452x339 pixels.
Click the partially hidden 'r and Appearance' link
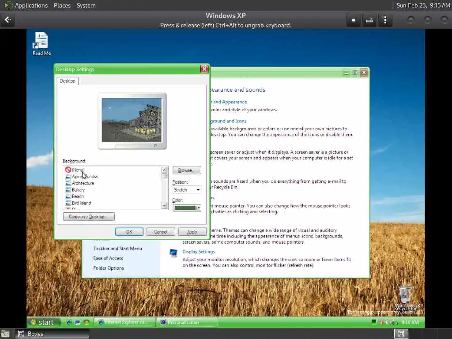pos(229,102)
